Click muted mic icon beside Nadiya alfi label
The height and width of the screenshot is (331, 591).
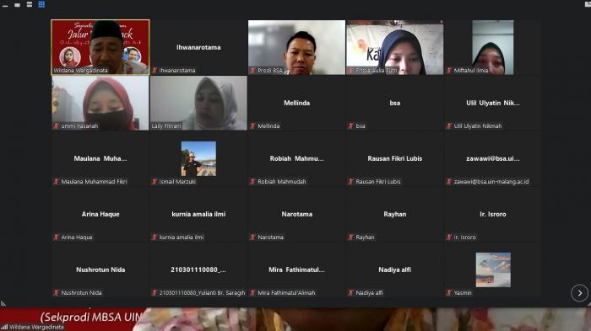point(351,293)
